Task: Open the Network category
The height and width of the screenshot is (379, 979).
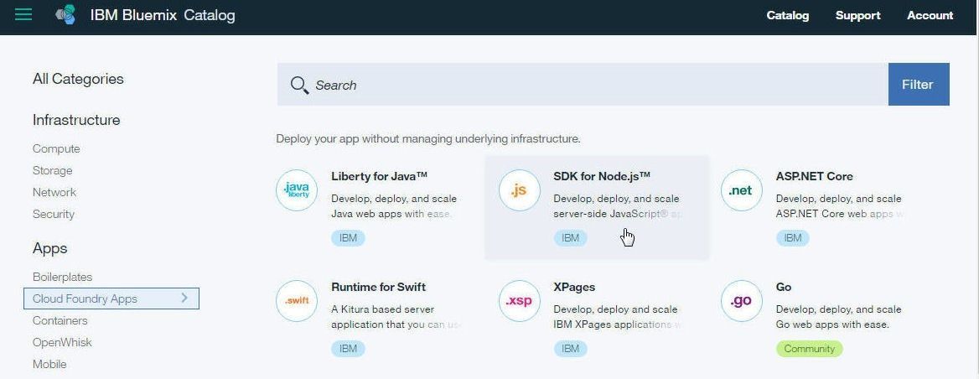Action: click(x=54, y=192)
